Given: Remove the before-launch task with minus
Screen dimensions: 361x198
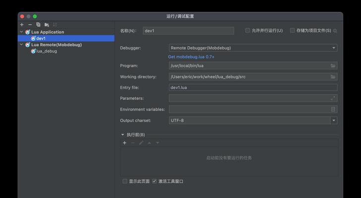Looking at the screenshot, I should coord(133,143).
